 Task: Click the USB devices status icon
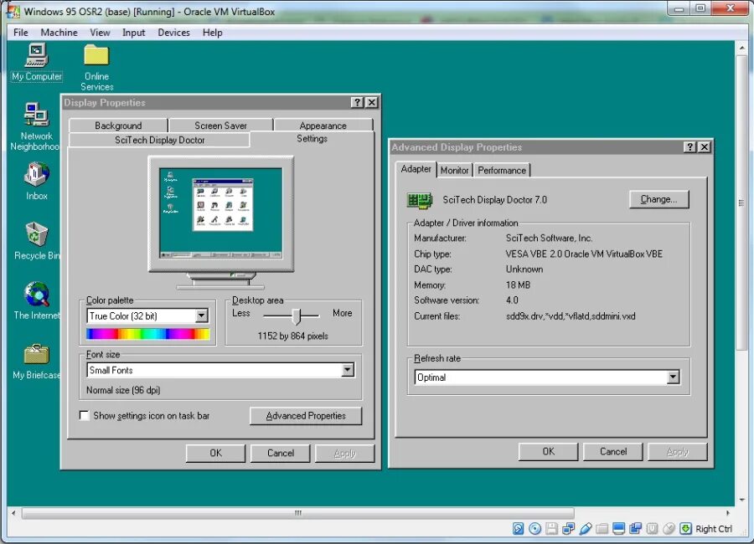tap(586, 529)
